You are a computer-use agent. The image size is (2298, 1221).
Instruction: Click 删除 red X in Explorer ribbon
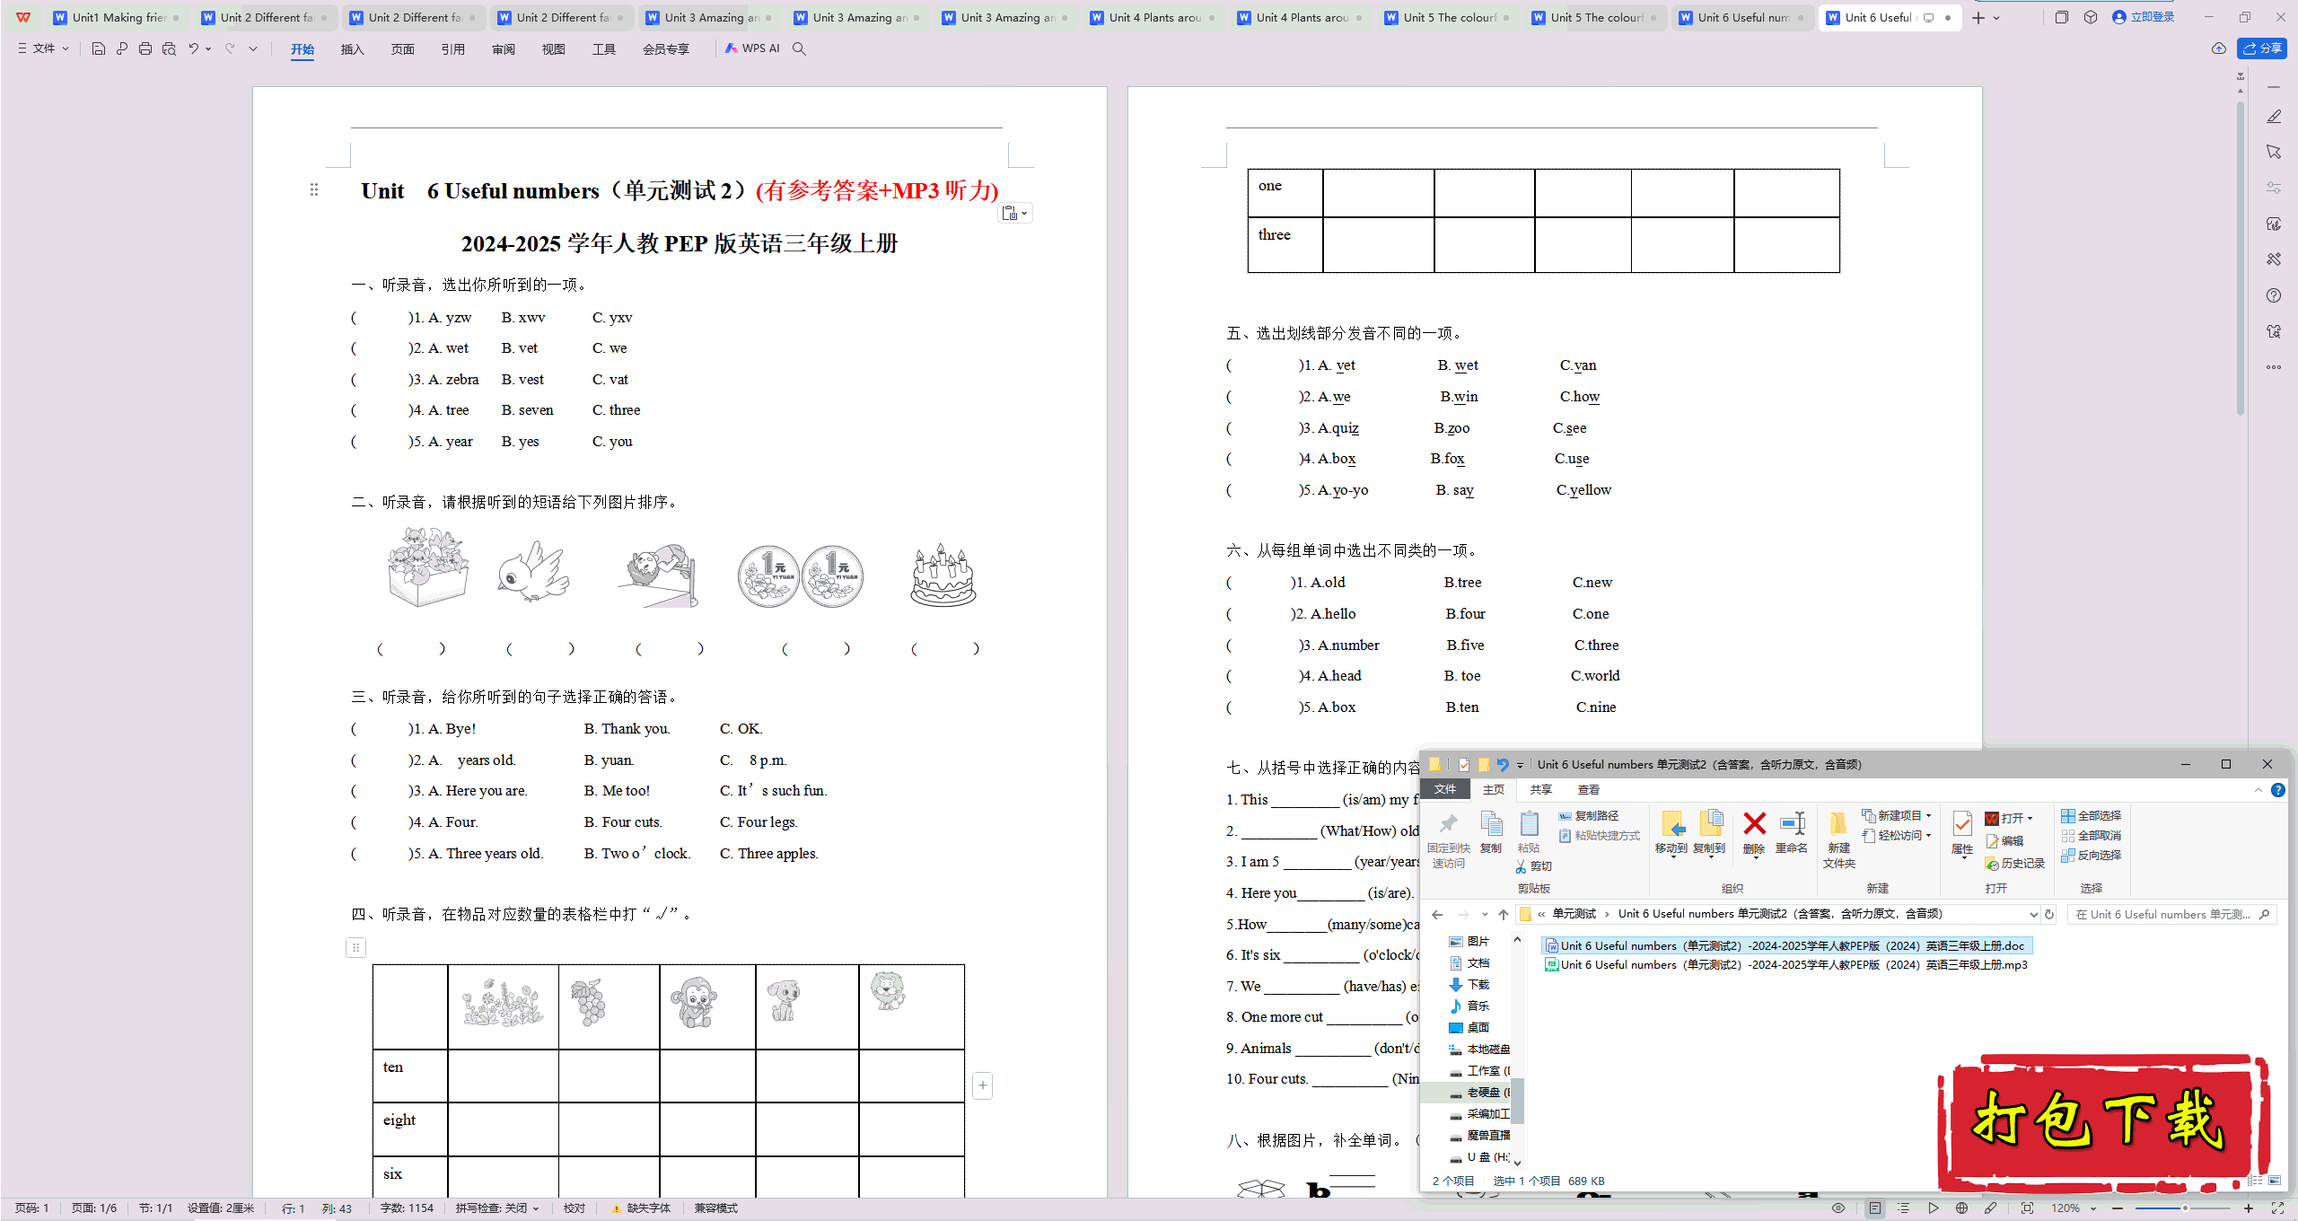[1754, 832]
